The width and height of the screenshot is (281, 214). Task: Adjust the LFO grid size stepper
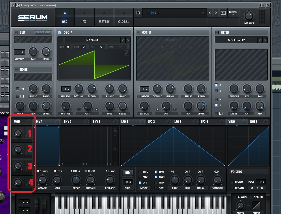click(128, 182)
